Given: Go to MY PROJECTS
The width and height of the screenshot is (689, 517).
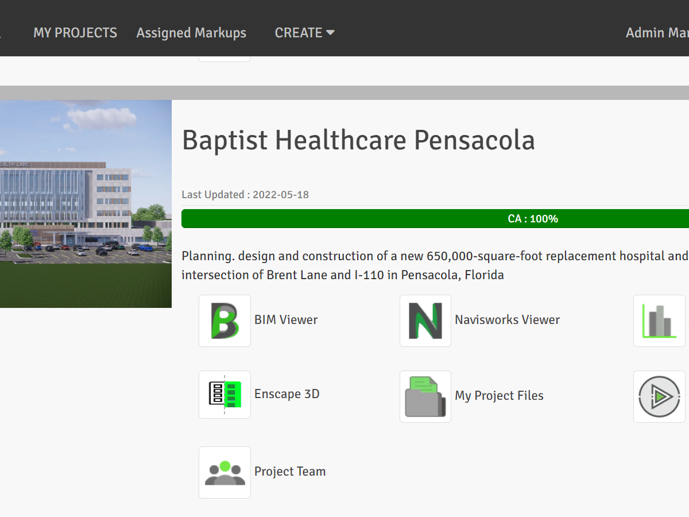Looking at the screenshot, I should click(x=75, y=33).
